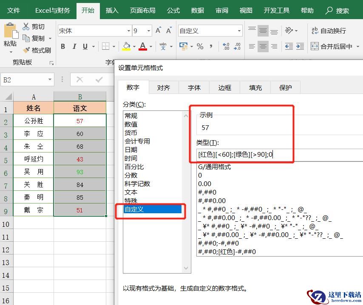
Task: Select column B header
Action: [80, 96]
